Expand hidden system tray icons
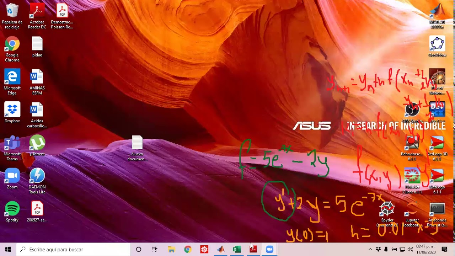The width and height of the screenshot is (455, 256). tap(370, 249)
